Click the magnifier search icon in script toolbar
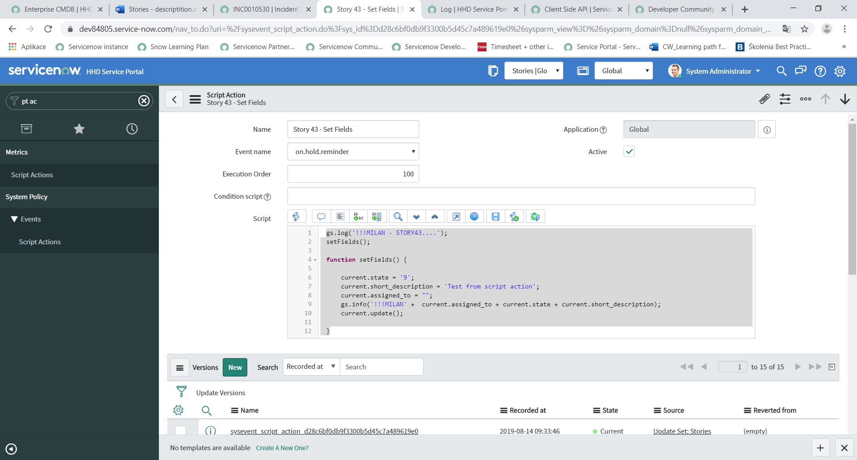Image resolution: width=857 pixels, height=460 pixels. pos(398,217)
